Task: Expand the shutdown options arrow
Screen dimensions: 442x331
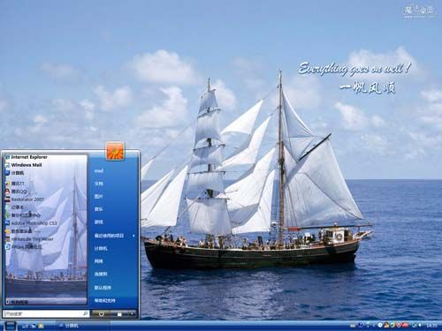Action: point(132,314)
